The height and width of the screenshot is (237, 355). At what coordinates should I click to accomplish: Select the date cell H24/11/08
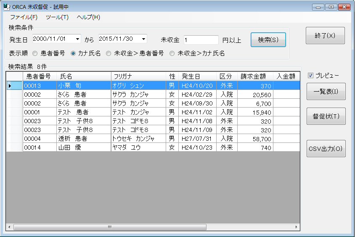197,121
